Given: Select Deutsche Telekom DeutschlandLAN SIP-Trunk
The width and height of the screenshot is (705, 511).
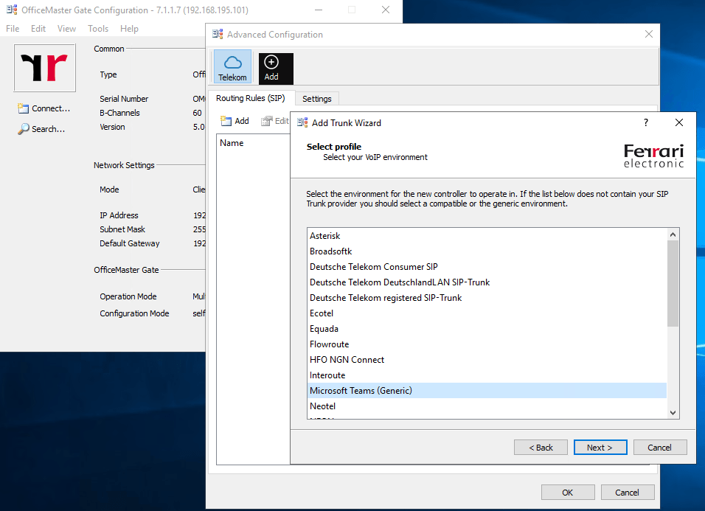Looking at the screenshot, I should tap(487, 282).
